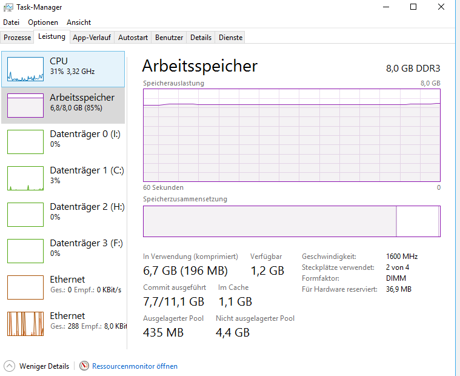Select the Arbeitsspeicher mini graph icon

(x=25, y=106)
